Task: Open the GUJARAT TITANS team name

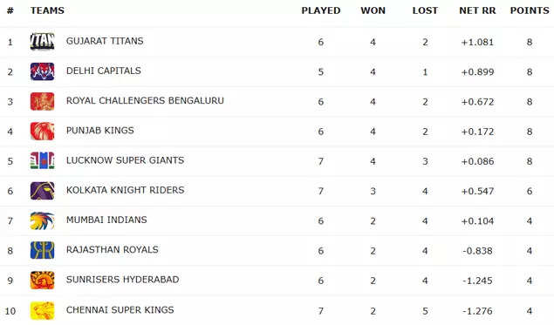Action: click(105, 41)
